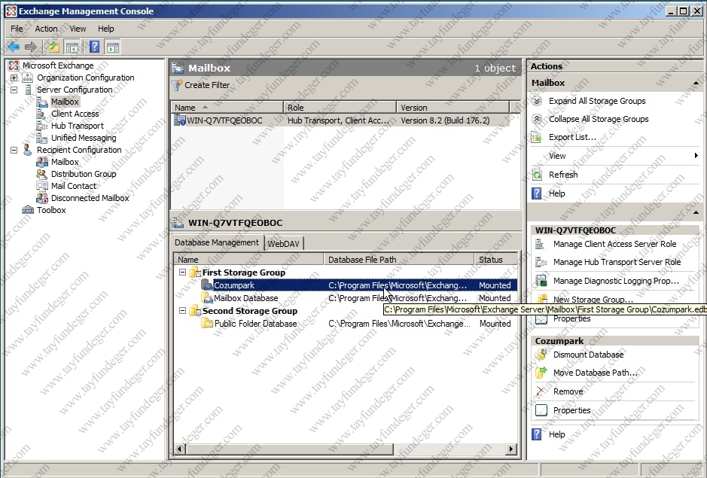707x478 pixels.
Task: Sort server list by Name column
Action: [x=227, y=108]
